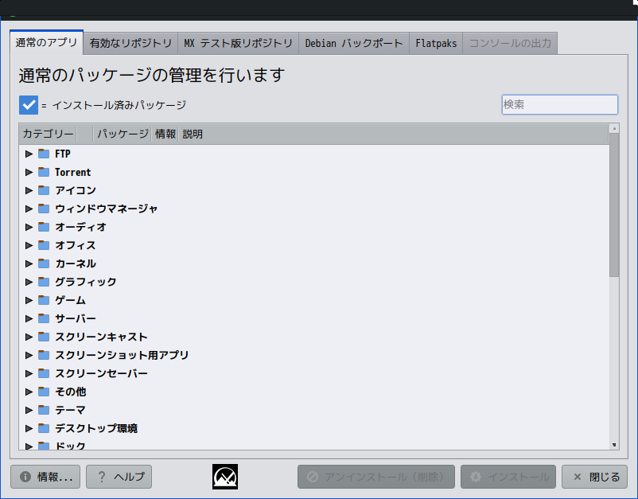Screen dimensions: 638x499
Task: Expand the その他 category arrow
Action: pos(29,392)
